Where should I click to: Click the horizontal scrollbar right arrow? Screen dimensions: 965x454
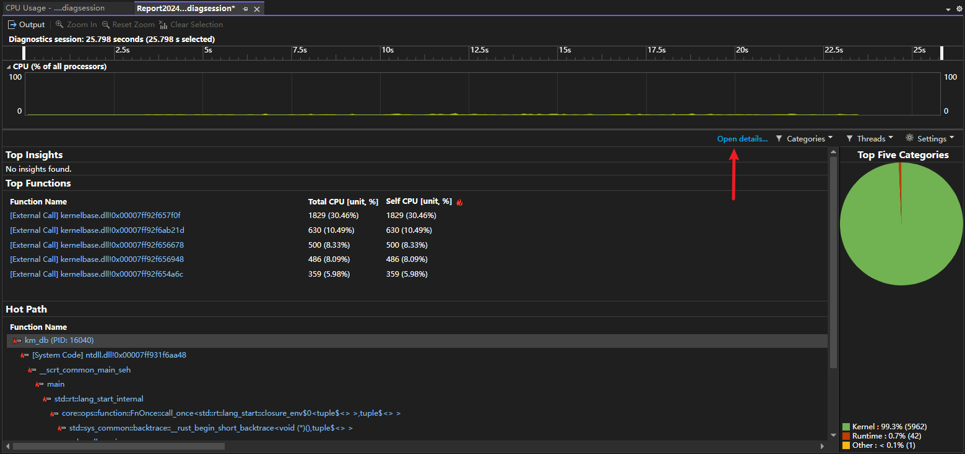pyautogui.click(x=822, y=446)
